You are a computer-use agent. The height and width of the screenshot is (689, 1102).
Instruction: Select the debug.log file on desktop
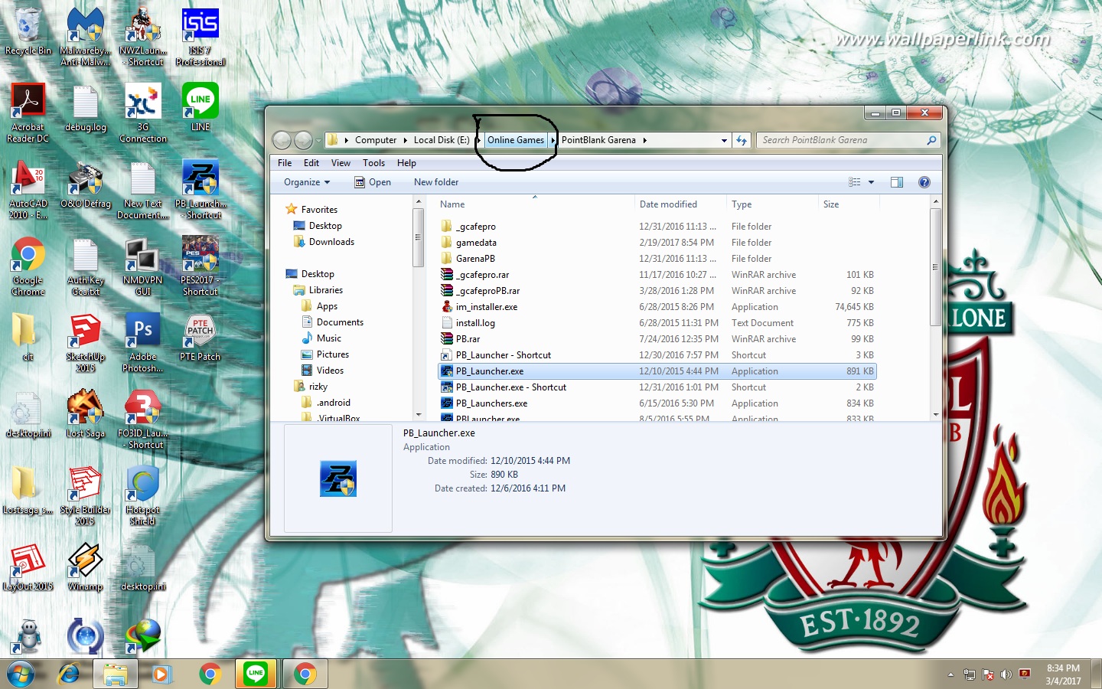click(x=85, y=108)
